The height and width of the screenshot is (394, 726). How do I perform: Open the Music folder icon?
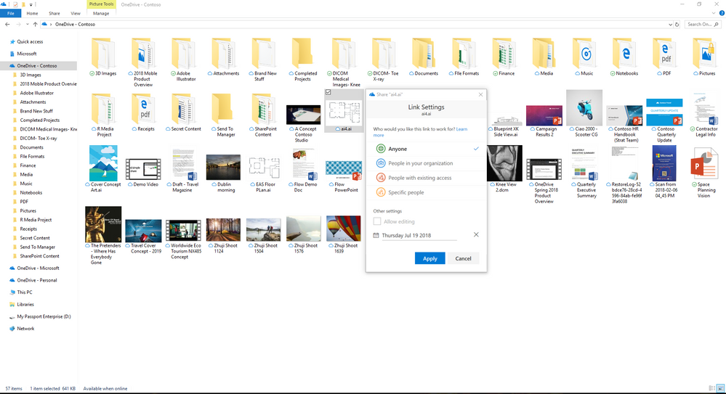click(x=585, y=54)
